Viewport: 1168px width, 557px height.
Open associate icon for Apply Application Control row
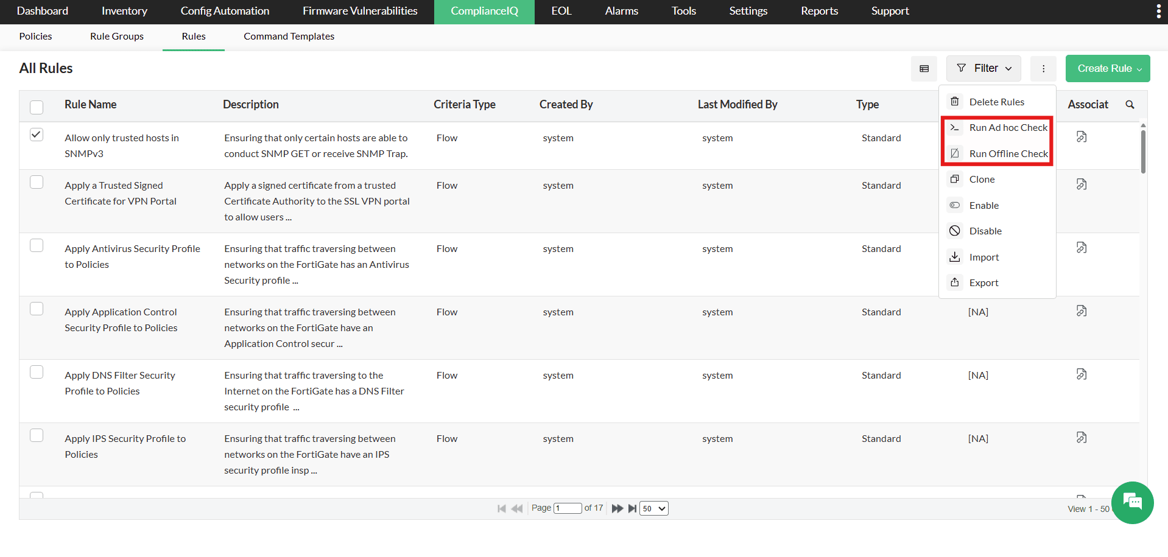click(x=1082, y=311)
